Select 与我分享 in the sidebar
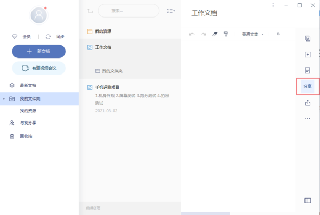 click(x=29, y=122)
